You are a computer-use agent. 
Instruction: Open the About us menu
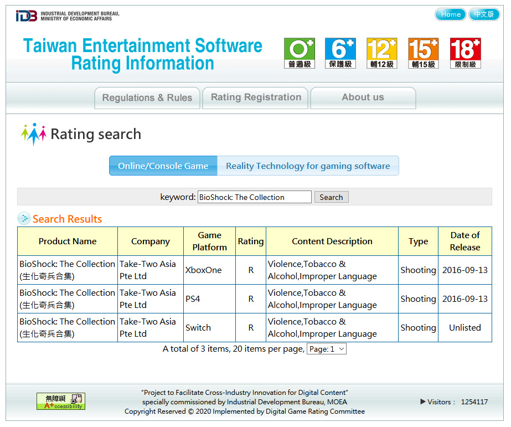coord(363,97)
